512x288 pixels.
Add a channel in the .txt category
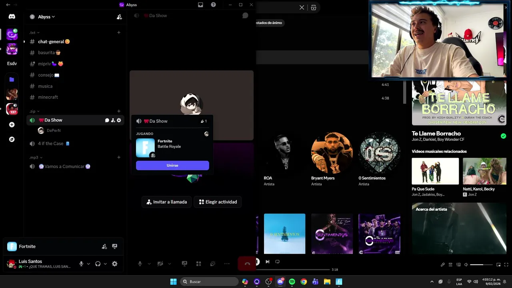[119, 32]
